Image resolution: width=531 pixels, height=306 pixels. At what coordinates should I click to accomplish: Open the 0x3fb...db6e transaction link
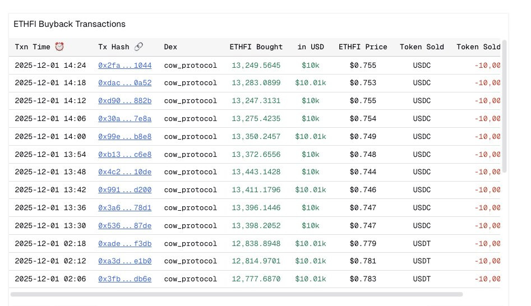(x=124, y=279)
